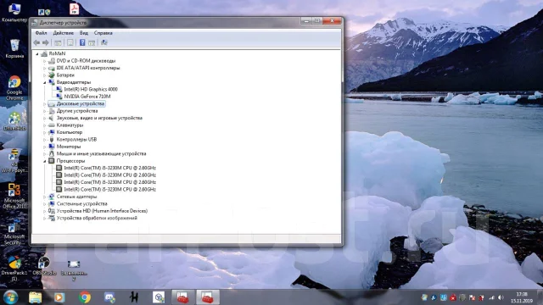This screenshot has width=543, height=305.
Task: Open the media player taskbar icon
Action: [x=59, y=297]
